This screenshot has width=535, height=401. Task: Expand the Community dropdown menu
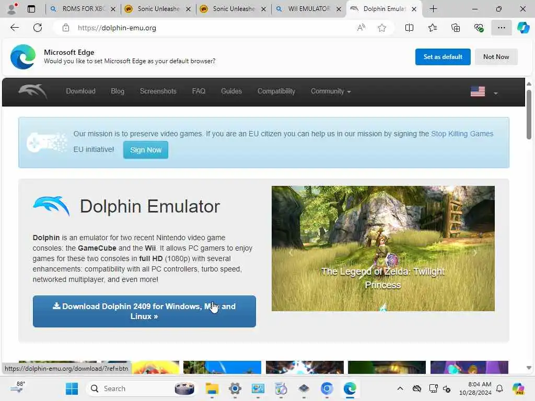(331, 91)
